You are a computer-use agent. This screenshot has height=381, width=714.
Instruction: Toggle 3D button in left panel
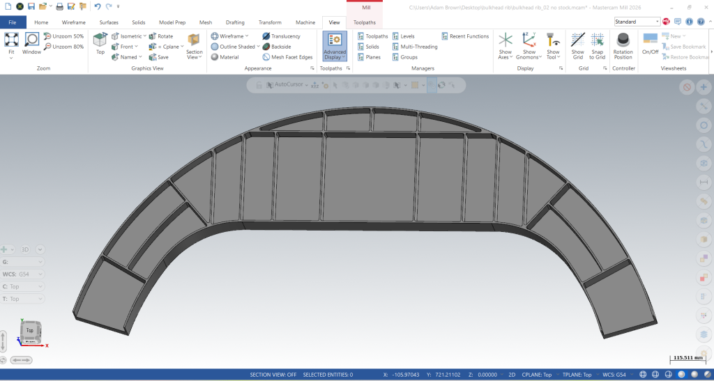pyautogui.click(x=26, y=249)
